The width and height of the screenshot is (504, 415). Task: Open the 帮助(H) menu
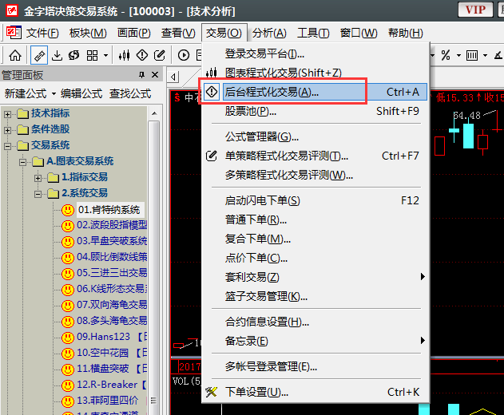click(x=406, y=33)
